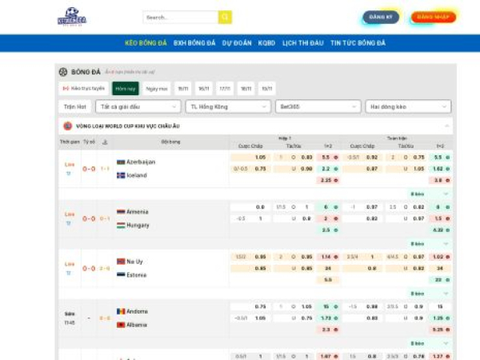
Task: Click the 'ĐĂNG KÝ' register button
Action: [x=381, y=17]
